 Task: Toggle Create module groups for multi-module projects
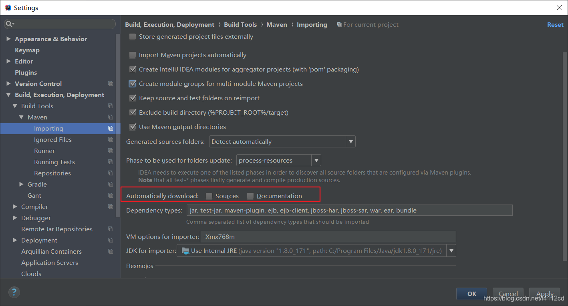point(133,84)
